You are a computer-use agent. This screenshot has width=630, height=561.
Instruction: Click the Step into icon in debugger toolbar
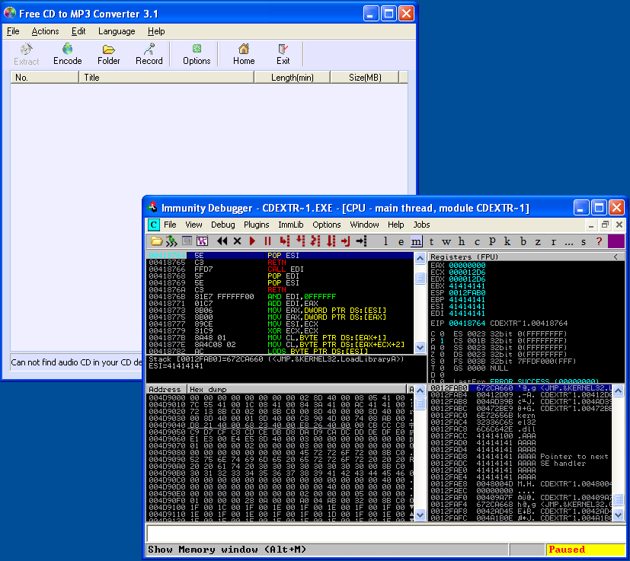284,241
